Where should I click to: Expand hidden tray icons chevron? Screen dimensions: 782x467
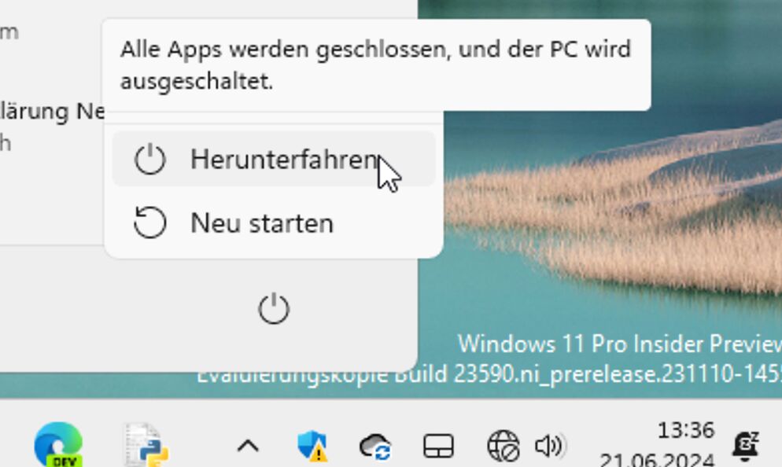click(248, 446)
